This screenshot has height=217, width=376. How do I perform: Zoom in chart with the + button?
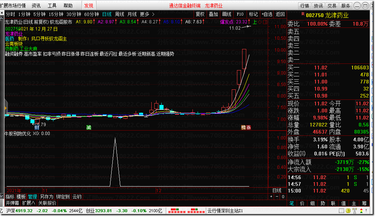[x=271, y=197]
